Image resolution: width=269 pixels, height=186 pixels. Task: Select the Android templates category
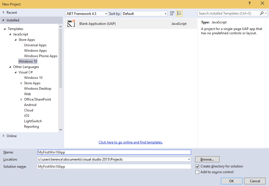click(30, 105)
